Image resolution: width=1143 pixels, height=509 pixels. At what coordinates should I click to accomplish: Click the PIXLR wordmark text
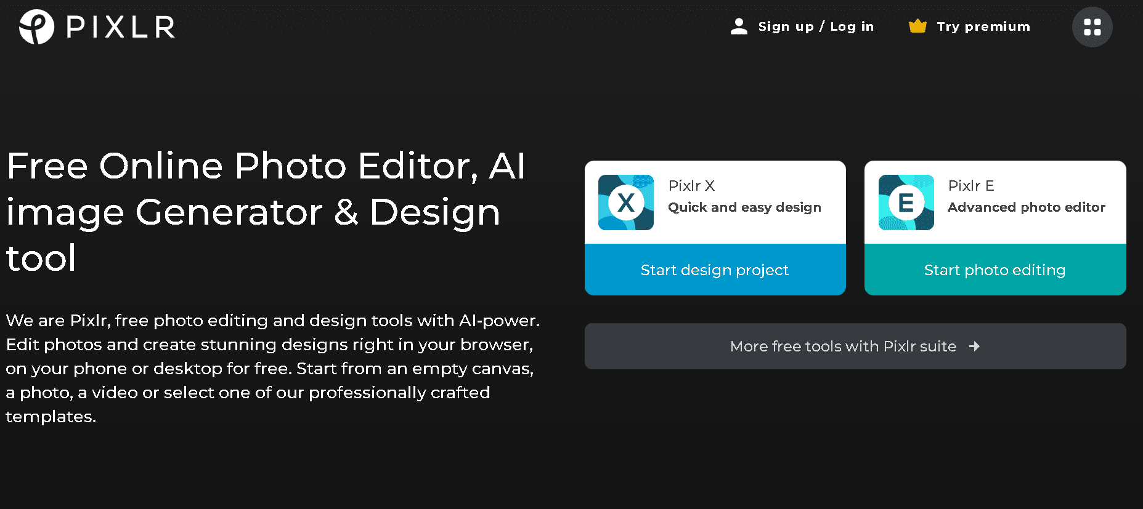(x=121, y=27)
